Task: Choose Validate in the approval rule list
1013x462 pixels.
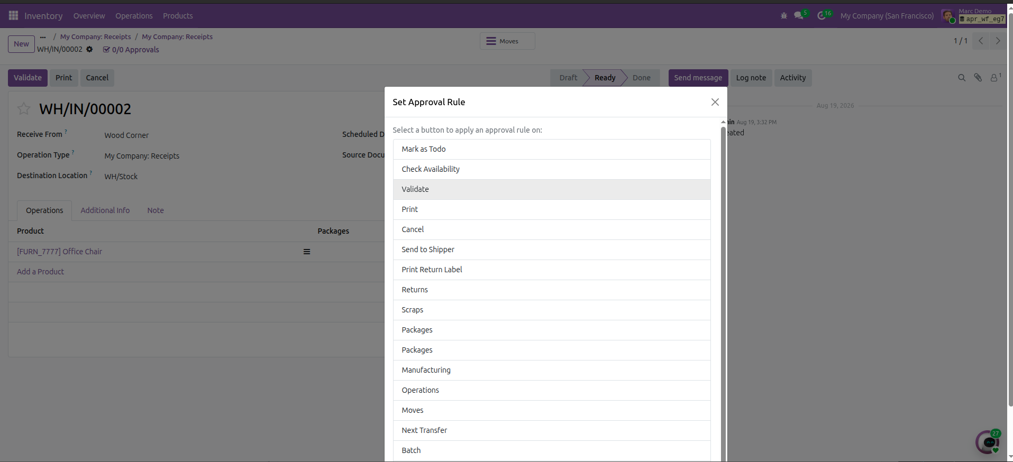Action: 552,189
